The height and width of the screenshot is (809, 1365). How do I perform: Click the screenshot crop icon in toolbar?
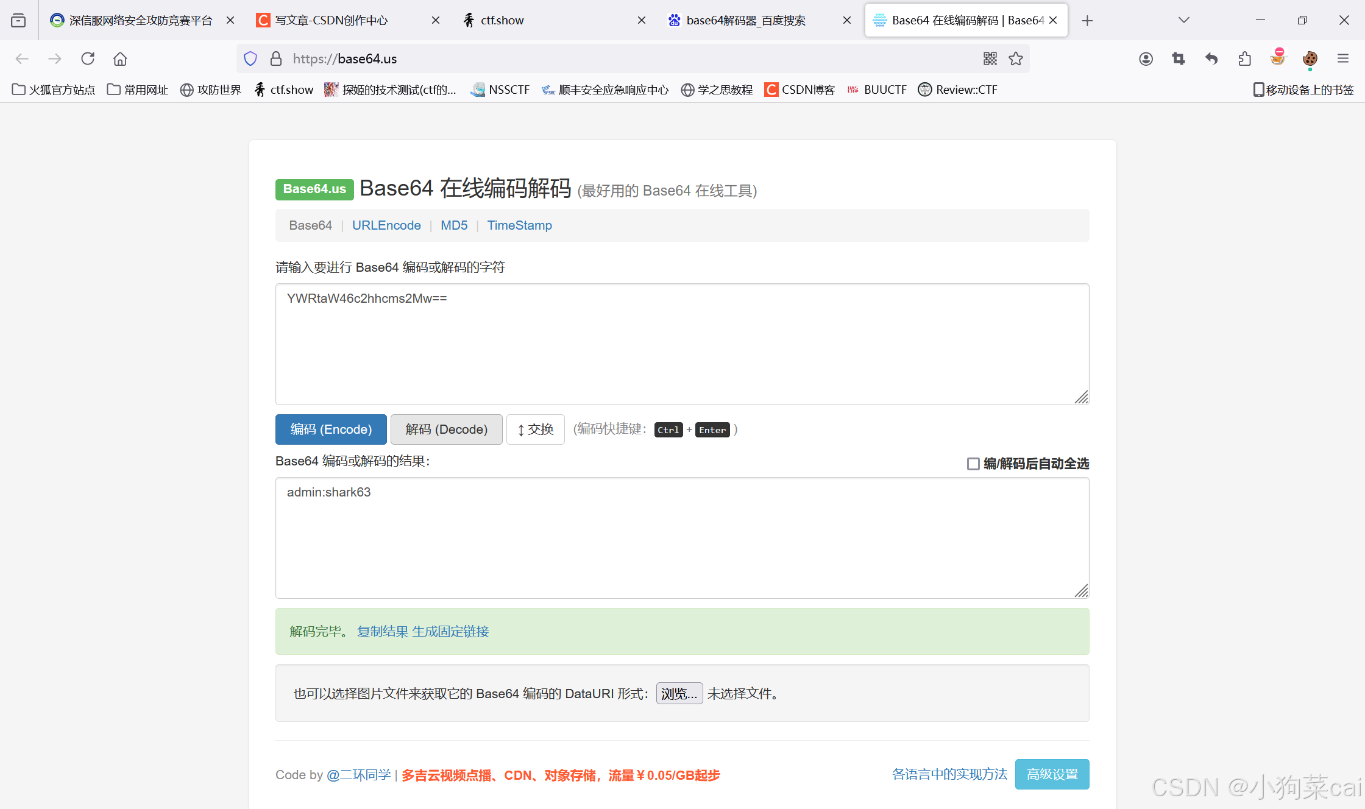(1179, 58)
